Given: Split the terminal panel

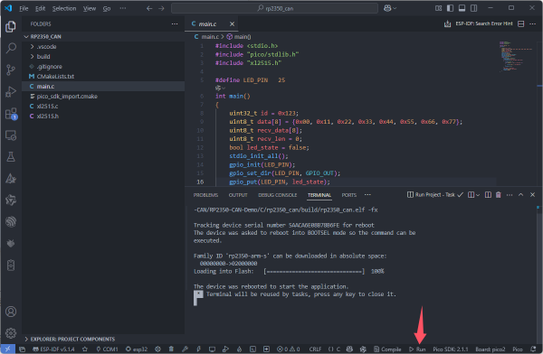Looking at the screenshot, I should point(488,195).
